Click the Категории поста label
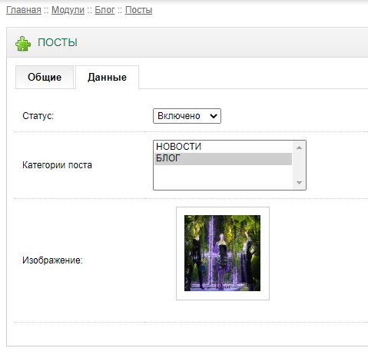Screen dimensions: 368x358 [57, 165]
